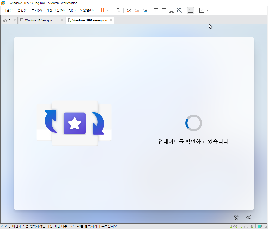Image resolution: width=268 pixels, height=229 pixels.
Task: Close the Windows 10V Seung mo tab
Action: click(x=111, y=20)
